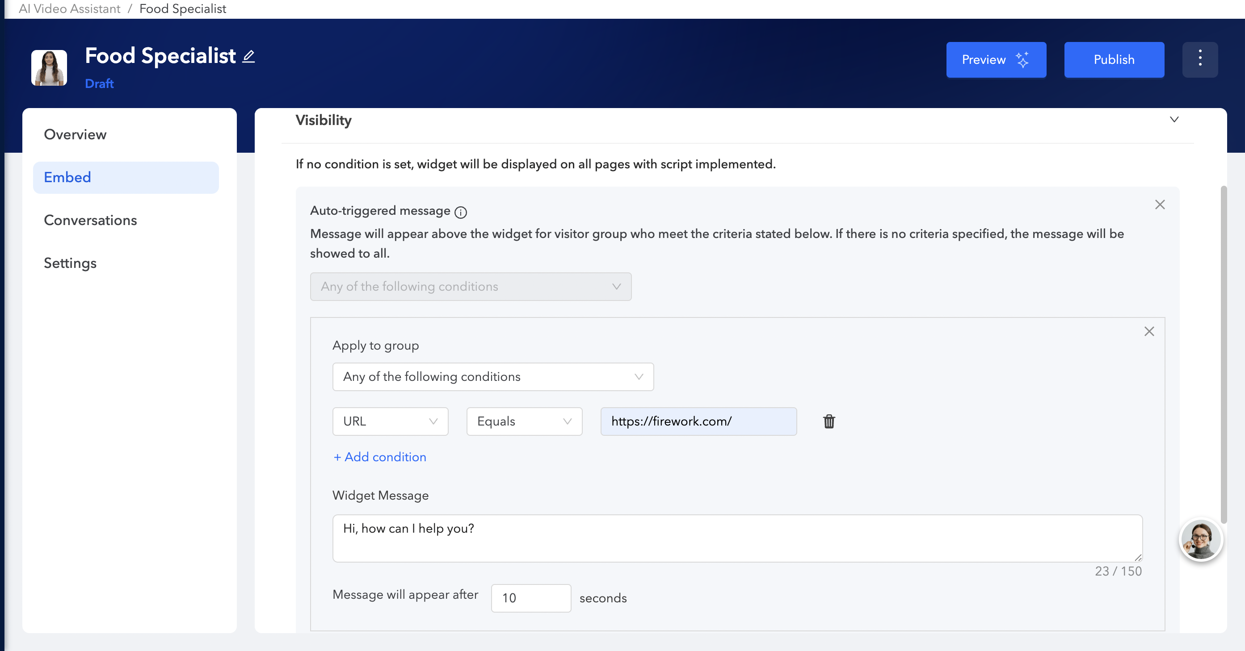Click the Widget Message label

380,496
